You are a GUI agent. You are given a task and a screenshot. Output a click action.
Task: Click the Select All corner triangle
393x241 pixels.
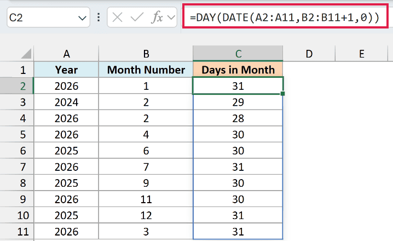pos(26,54)
